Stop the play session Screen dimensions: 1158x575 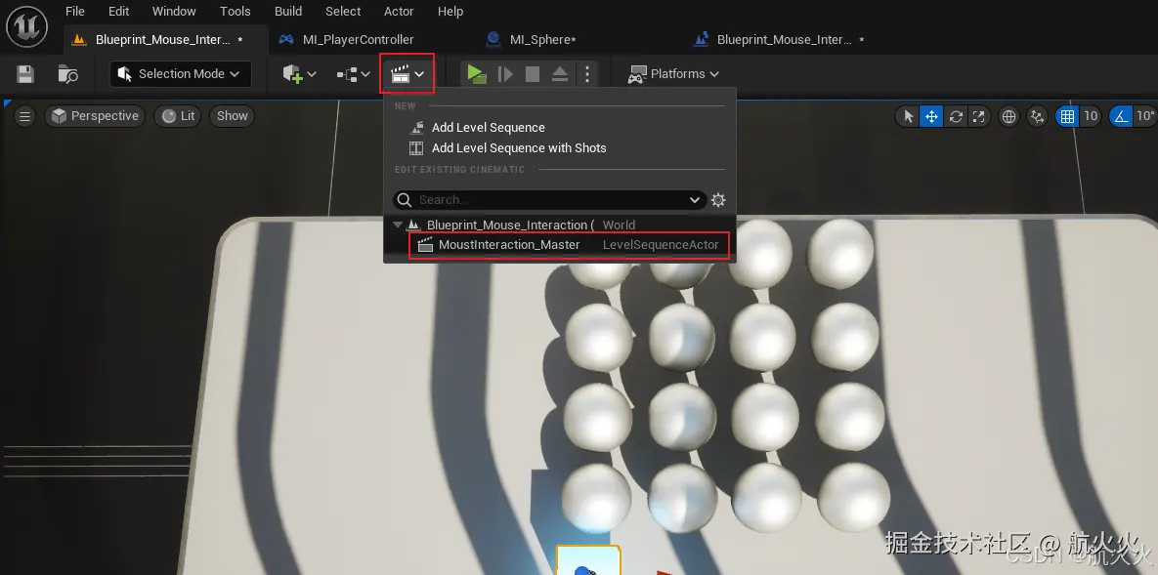coord(533,74)
